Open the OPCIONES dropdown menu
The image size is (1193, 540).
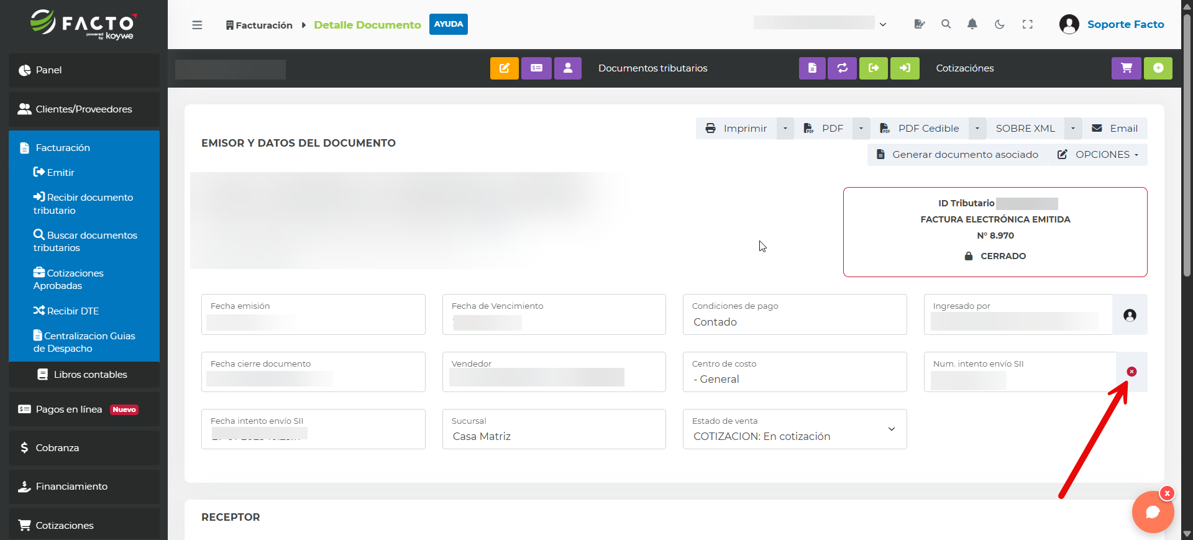(x=1098, y=155)
